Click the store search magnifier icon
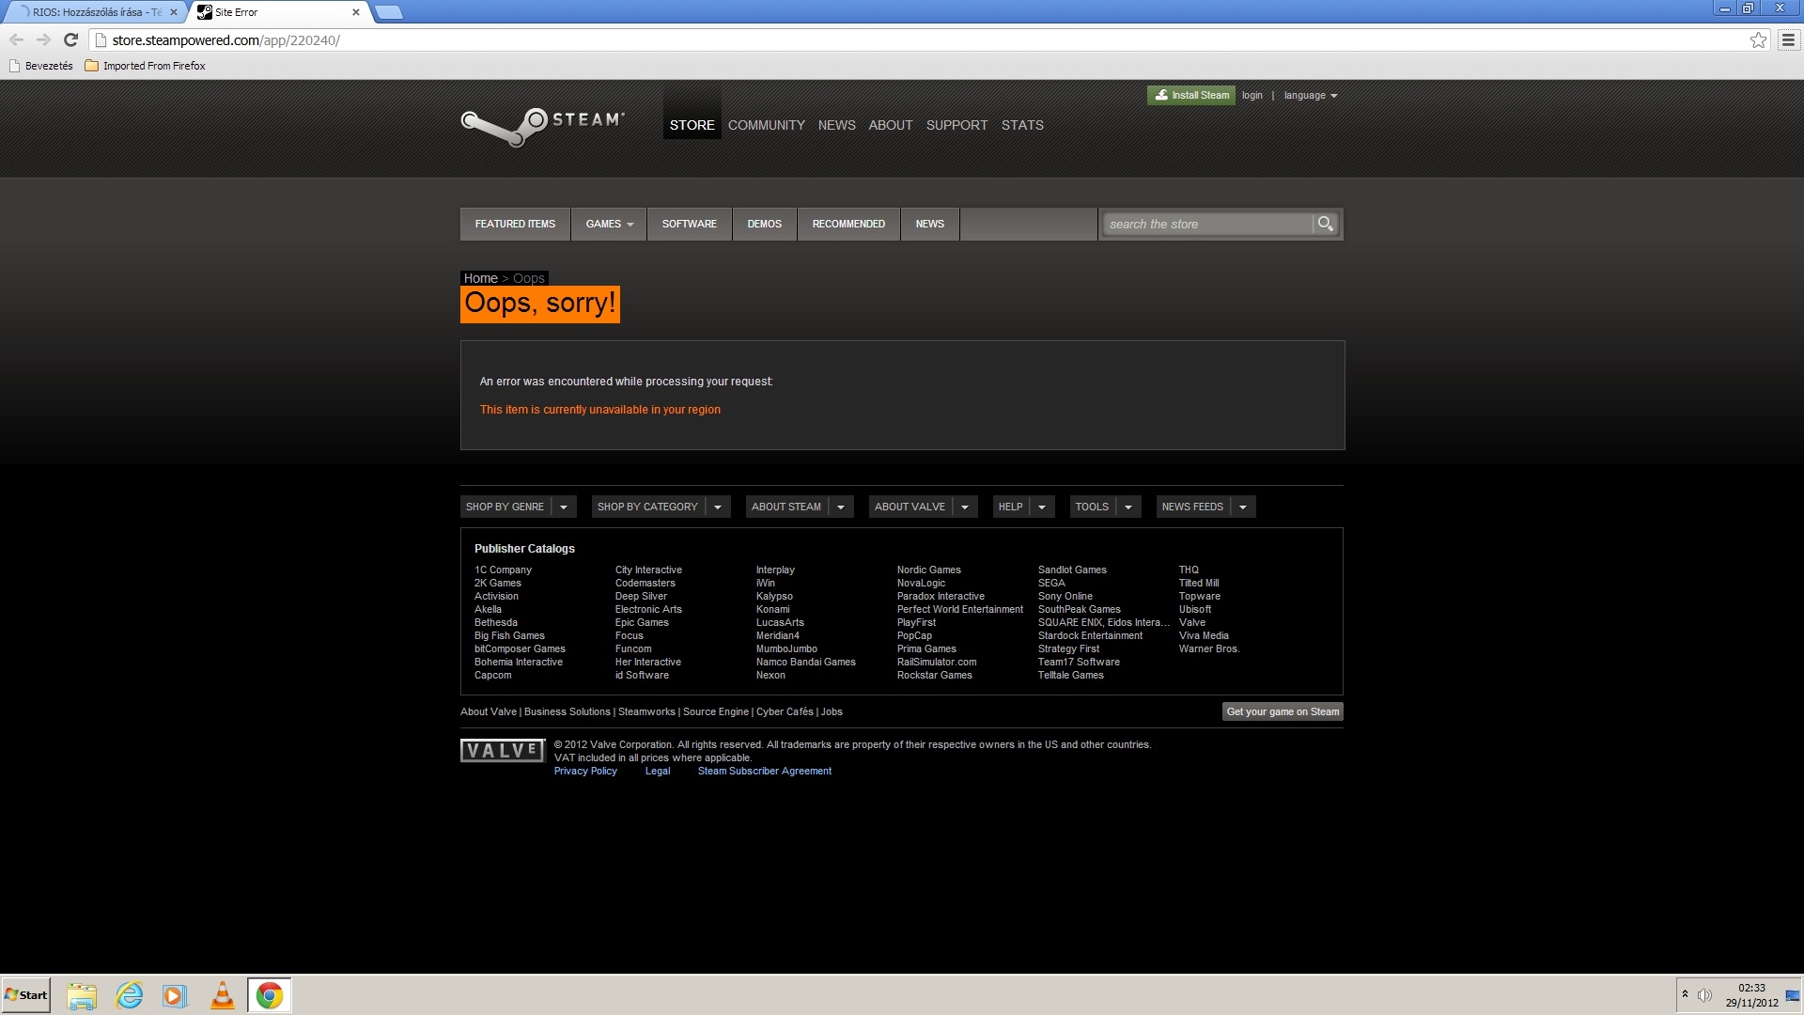Image resolution: width=1804 pixels, height=1015 pixels. 1325,224
